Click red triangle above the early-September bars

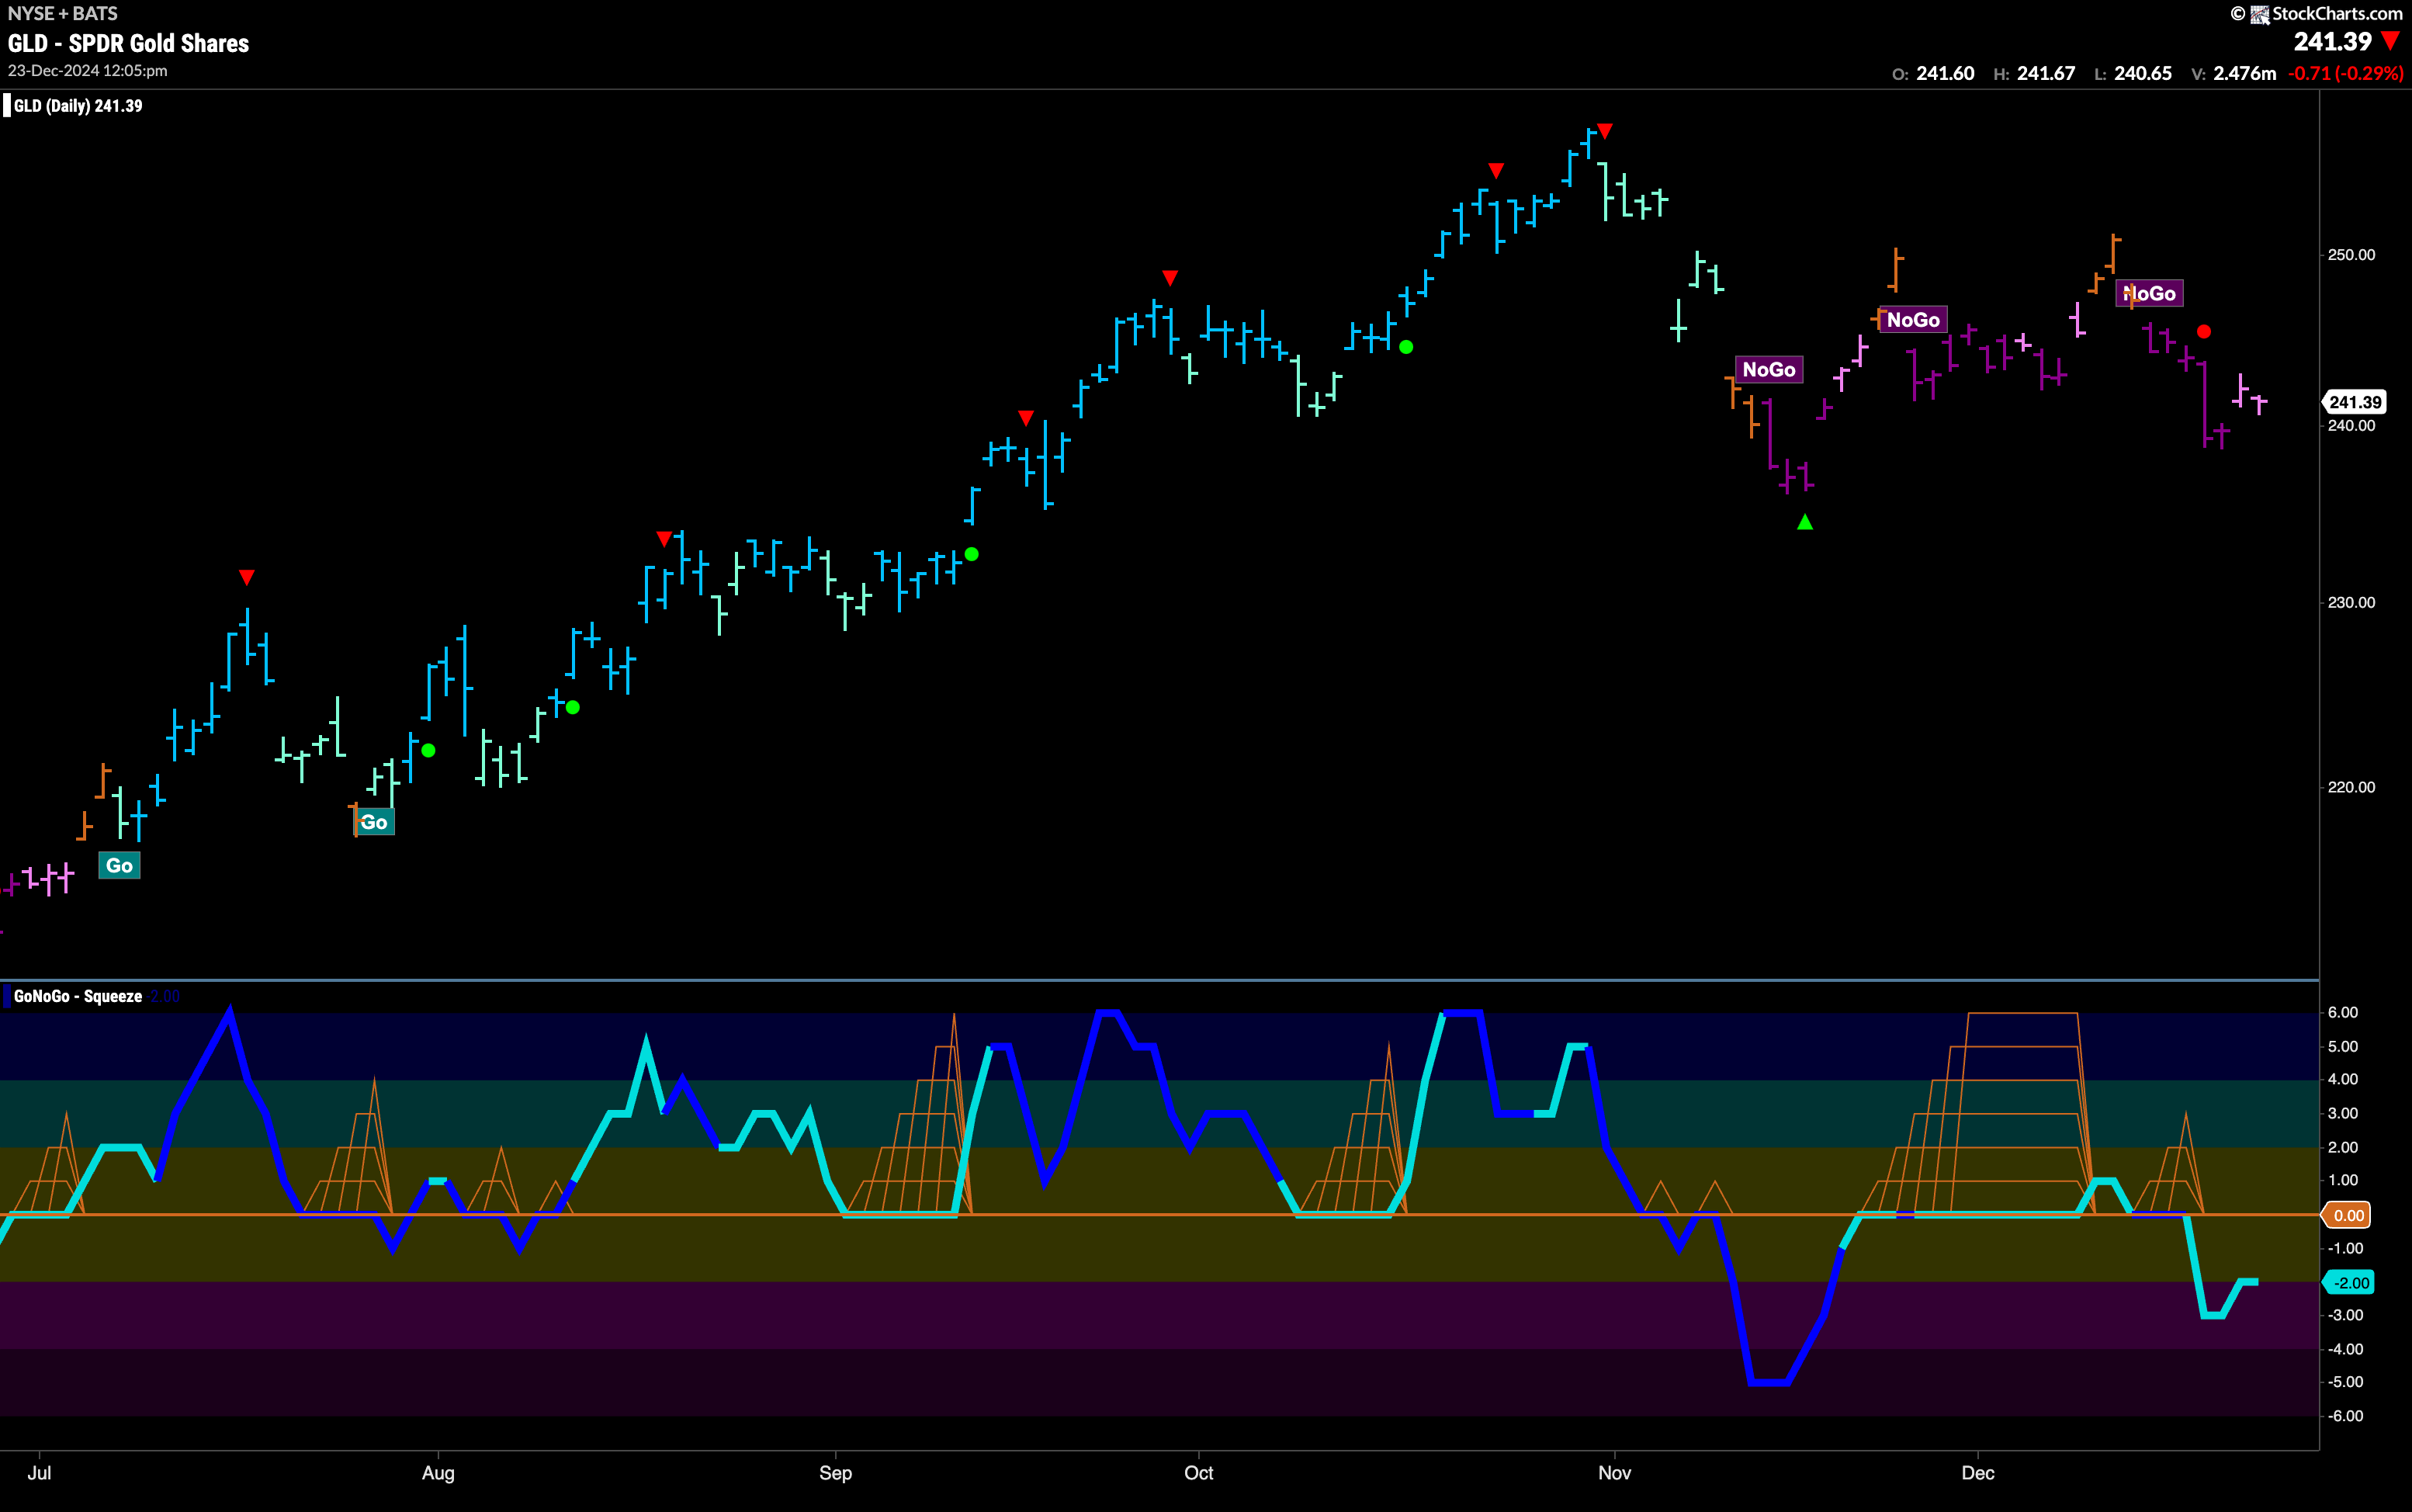click(1026, 417)
